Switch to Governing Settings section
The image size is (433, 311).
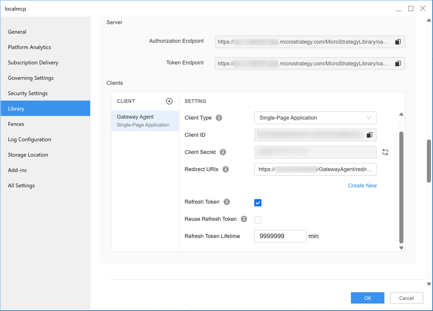click(31, 78)
